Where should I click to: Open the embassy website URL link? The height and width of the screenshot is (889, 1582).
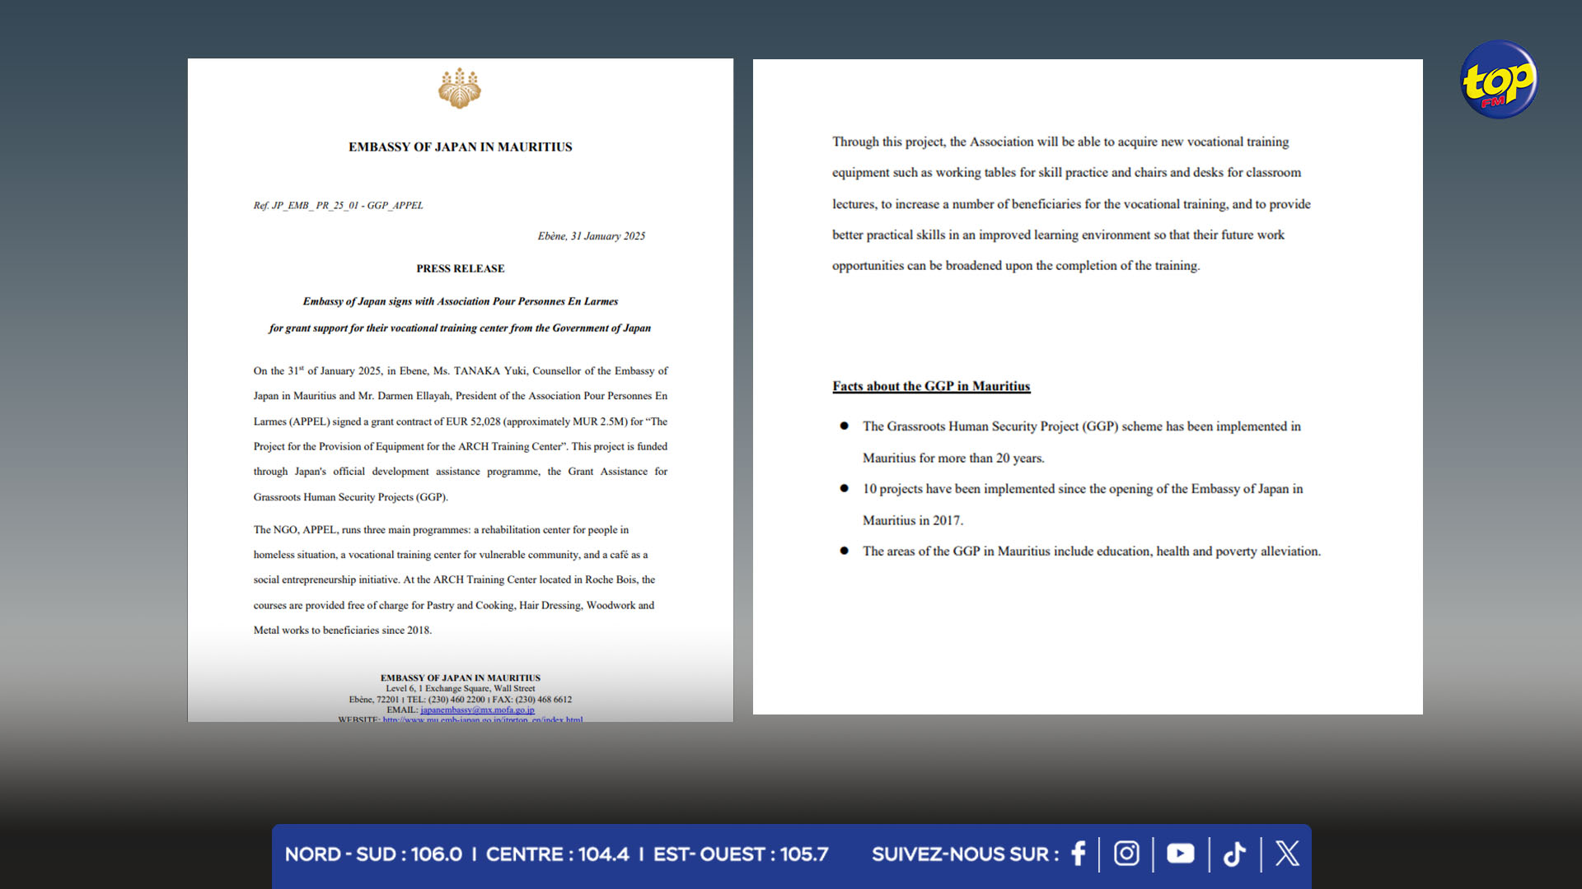coord(482,719)
